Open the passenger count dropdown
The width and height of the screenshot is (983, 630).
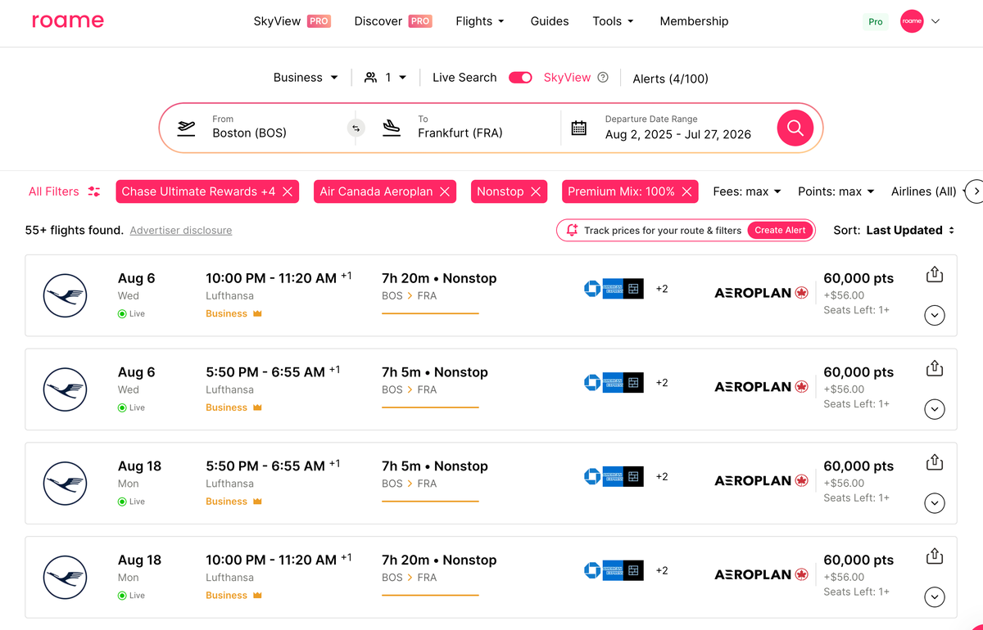pos(386,78)
